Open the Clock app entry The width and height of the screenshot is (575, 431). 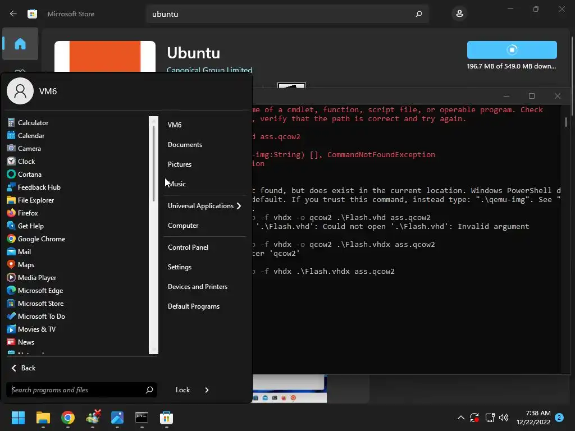pos(21,161)
